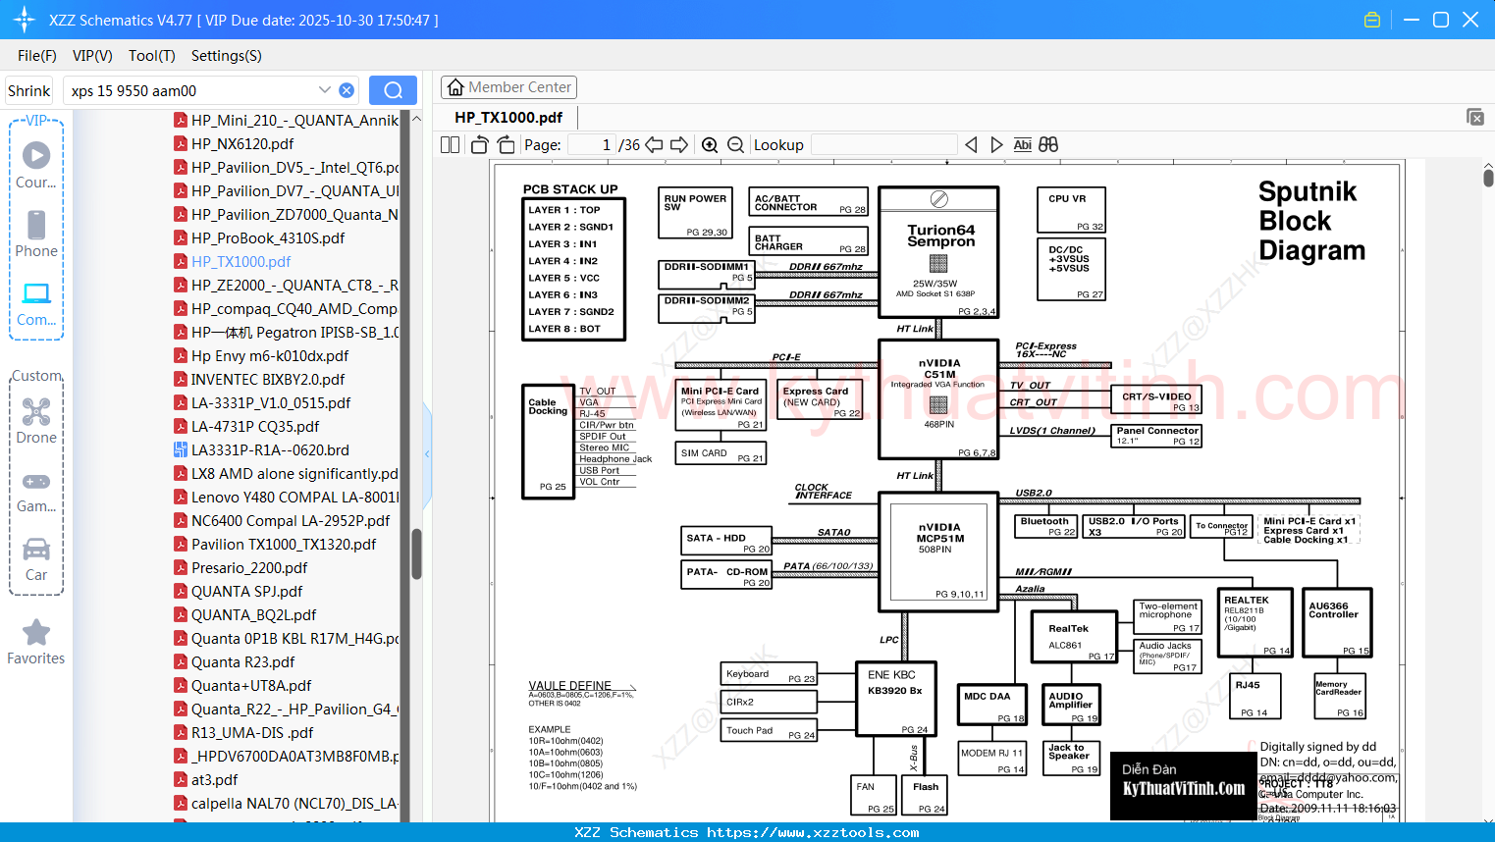1495x842 pixels.
Task: Zoom in on the schematic
Action: tap(710, 145)
